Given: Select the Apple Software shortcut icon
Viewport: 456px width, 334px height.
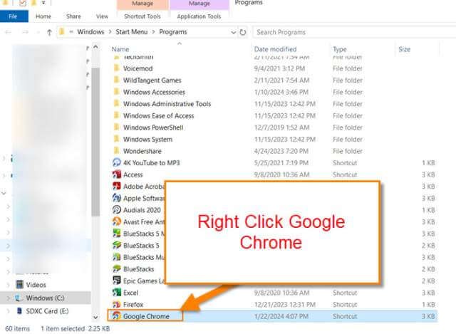Looking at the screenshot, I should [117, 198].
